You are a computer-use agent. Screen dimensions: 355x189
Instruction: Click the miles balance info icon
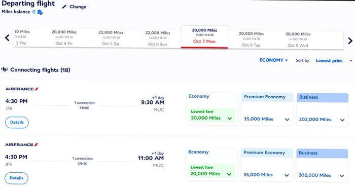[x=40, y=12]
